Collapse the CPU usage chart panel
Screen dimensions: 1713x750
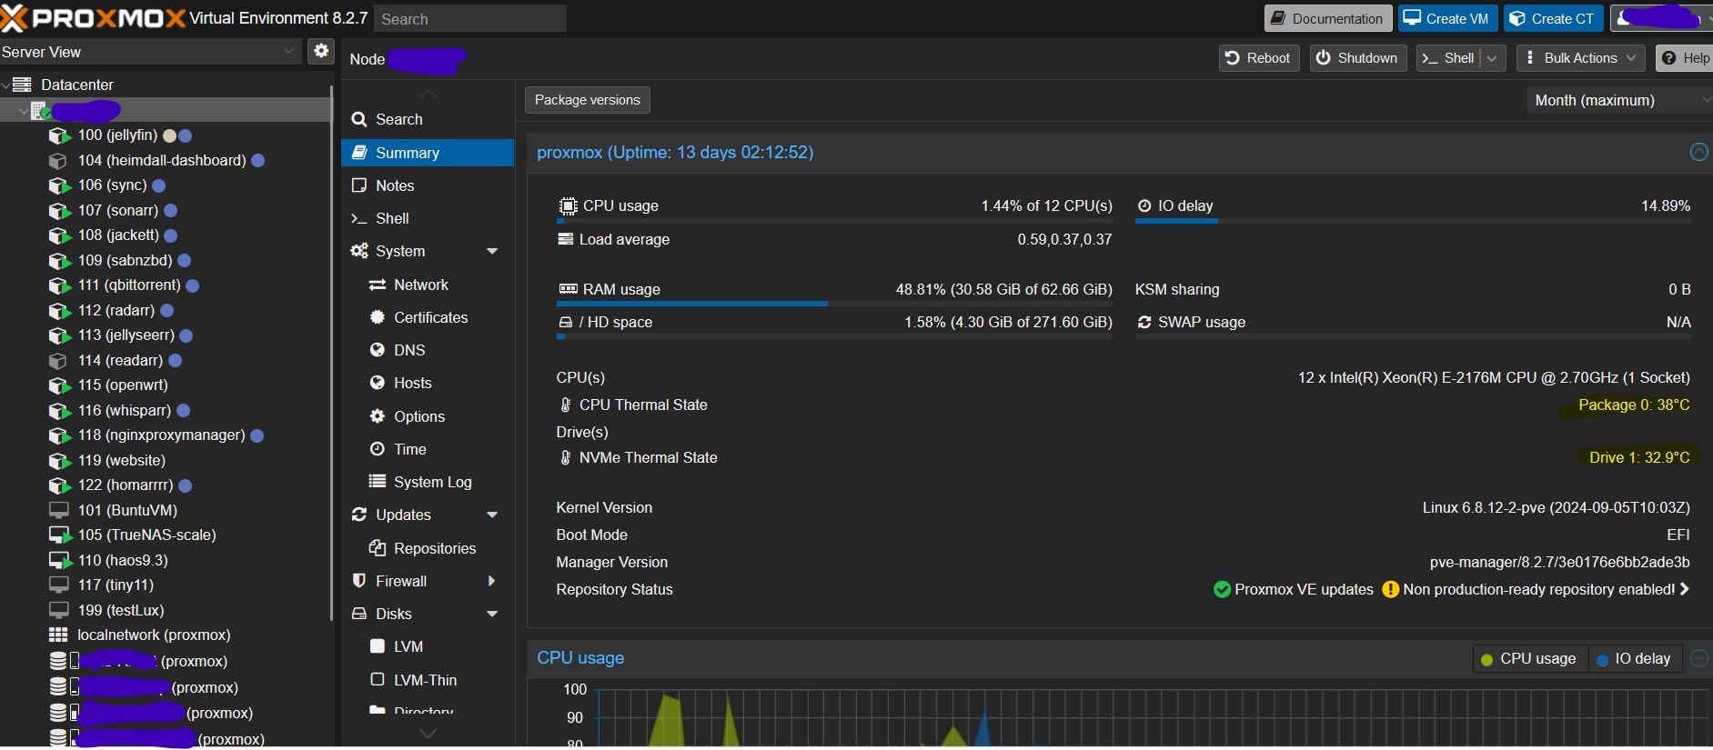1698,658
